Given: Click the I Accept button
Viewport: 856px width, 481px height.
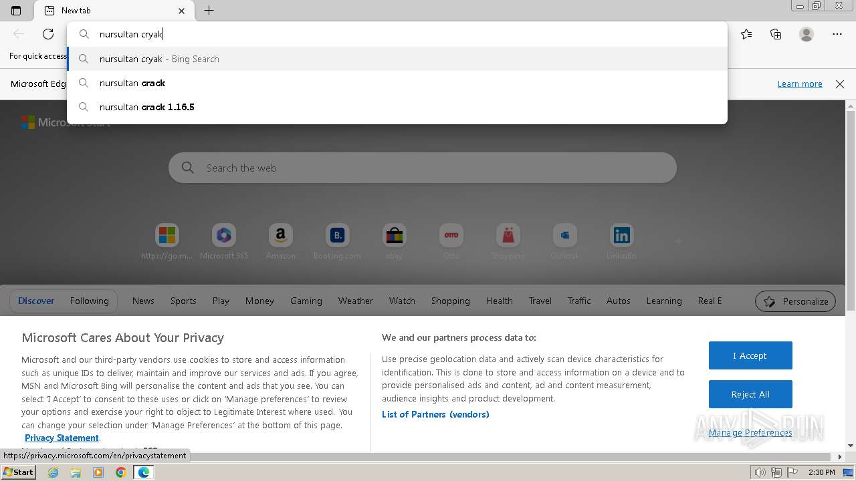Looking at the screenshot, I should click(750, 355).
